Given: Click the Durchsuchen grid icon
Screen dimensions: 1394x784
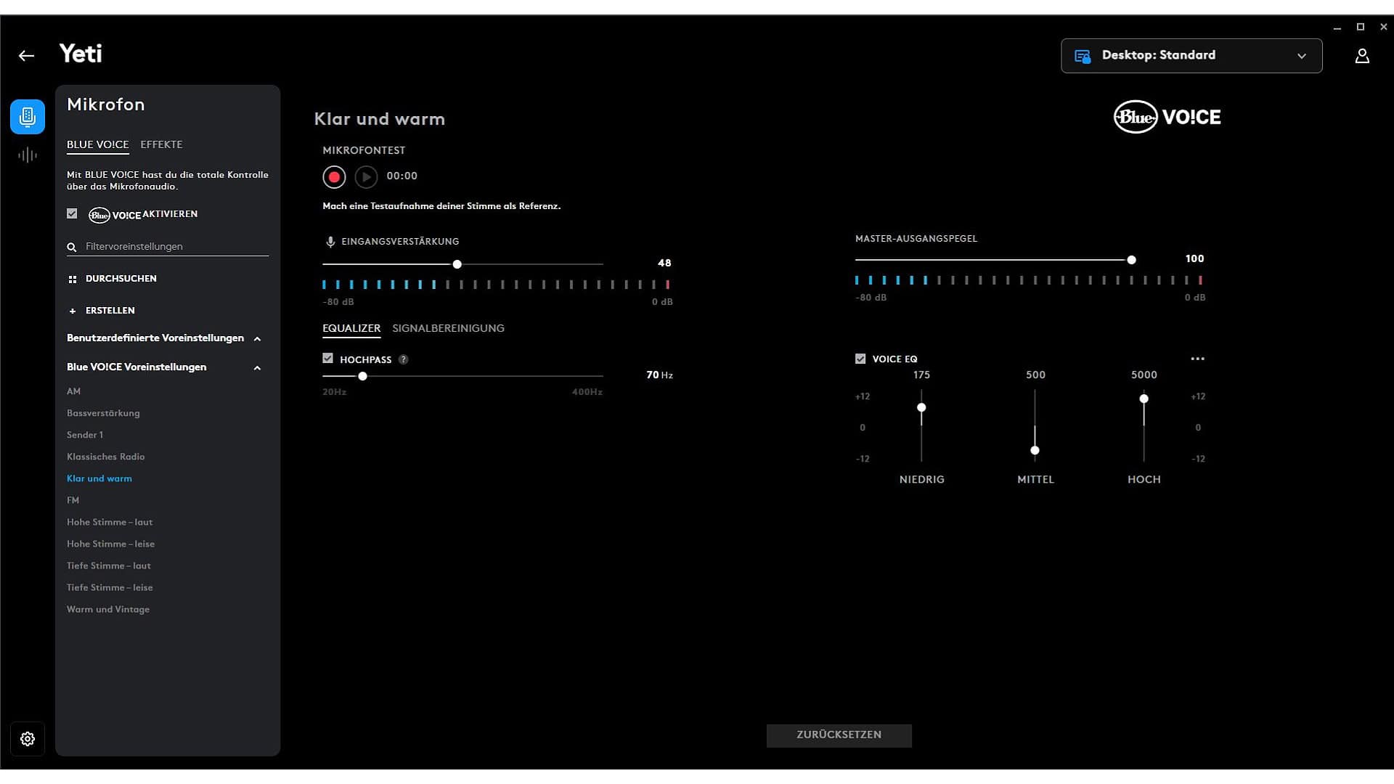Looking at the screenshot, I should point(72,279).
